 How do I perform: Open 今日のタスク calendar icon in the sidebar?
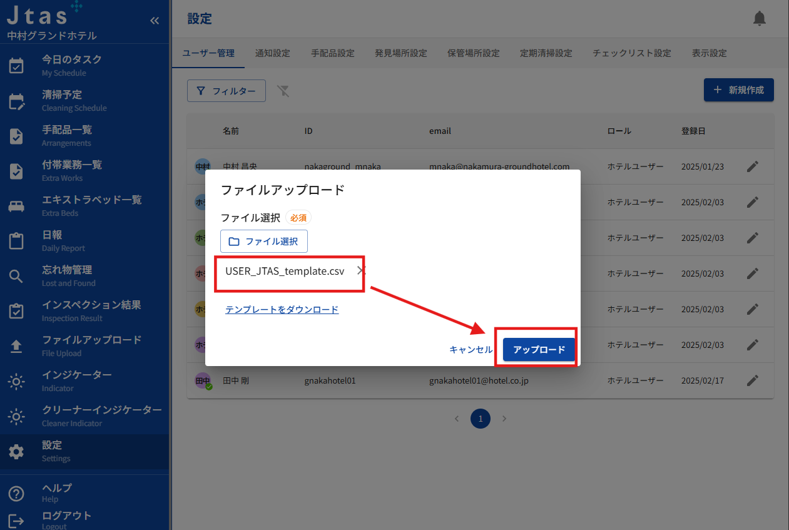pyautogui.click(x=16, y=66)
